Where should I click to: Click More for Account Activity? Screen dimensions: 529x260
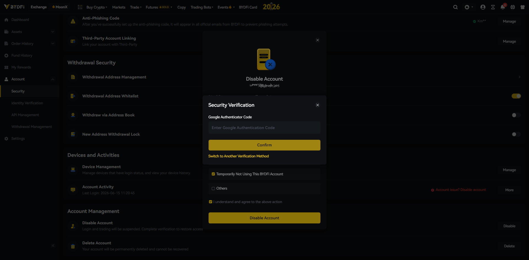point(509,190)
